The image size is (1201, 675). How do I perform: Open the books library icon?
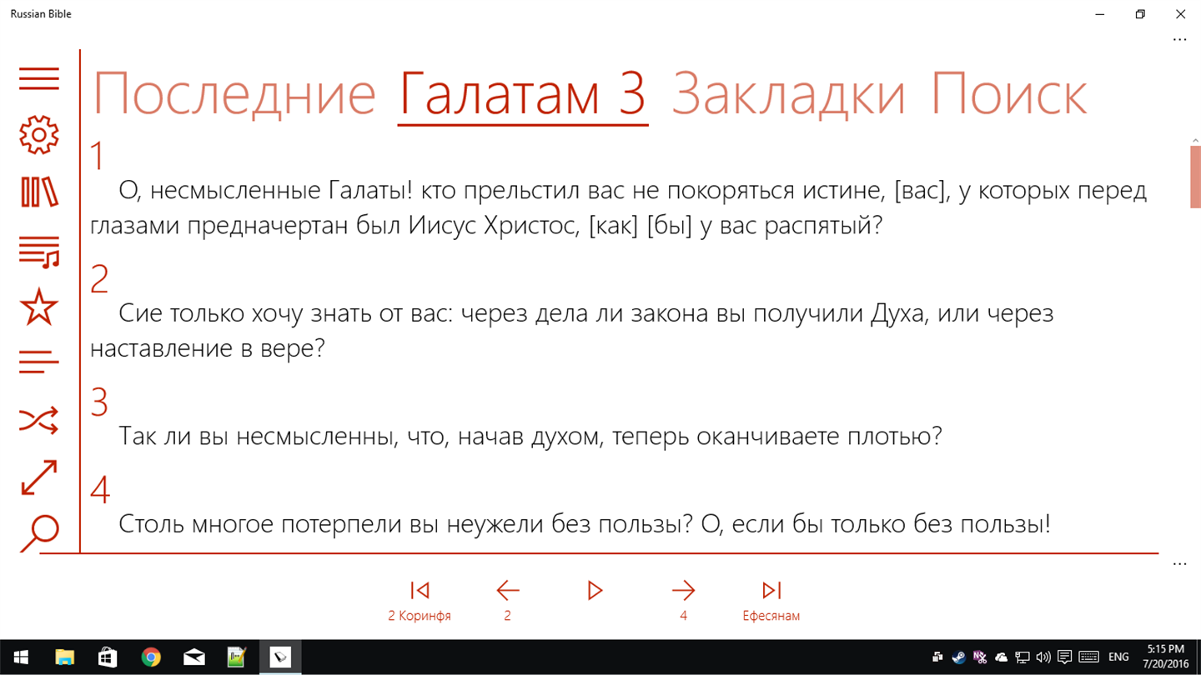39,192
